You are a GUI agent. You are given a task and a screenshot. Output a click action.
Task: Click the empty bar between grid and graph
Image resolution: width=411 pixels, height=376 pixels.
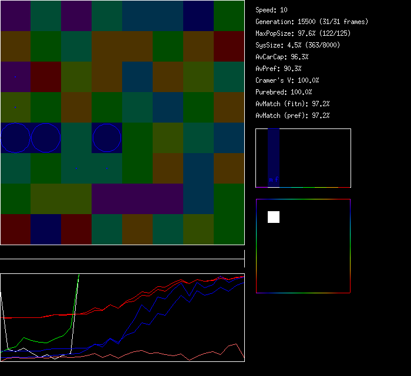pyautogui.click(x=122, y=252)
